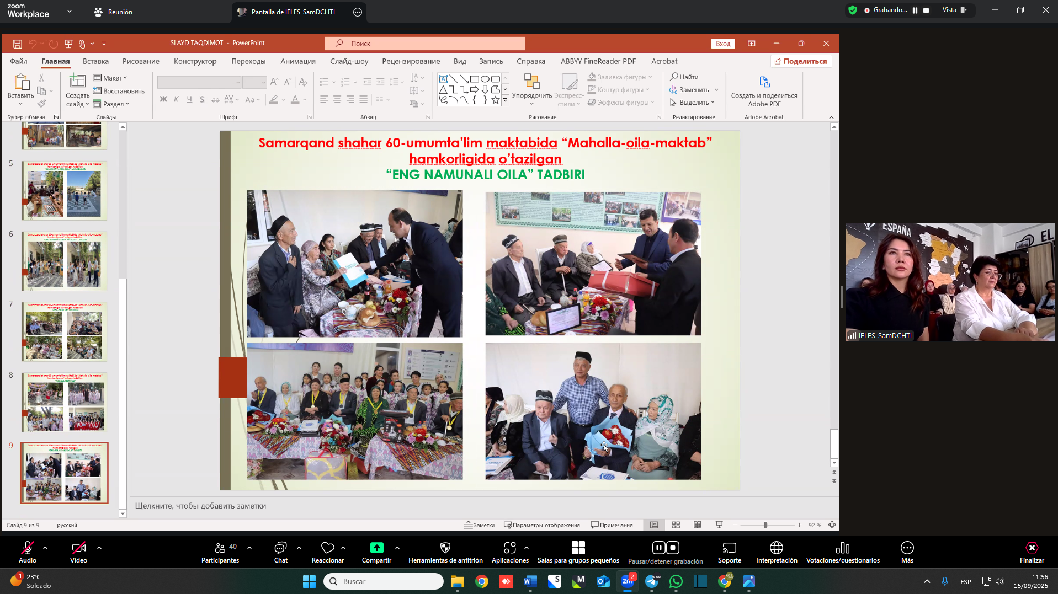
Task: Switch to the Вставка tab
Action: 95,61
